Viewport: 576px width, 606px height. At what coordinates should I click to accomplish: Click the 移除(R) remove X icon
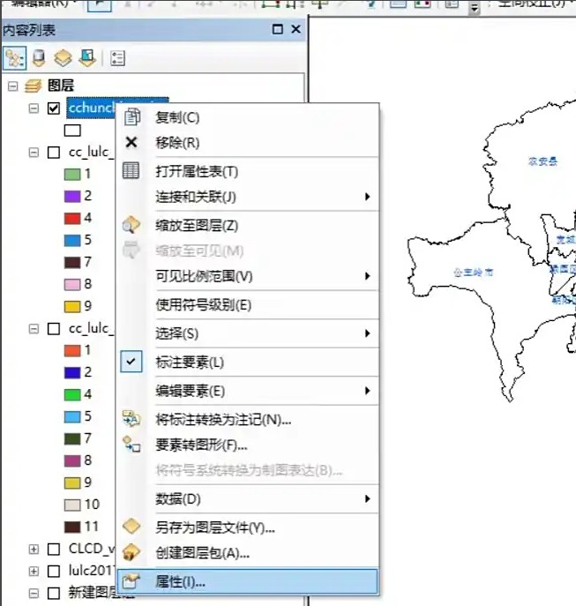tap(131, 142)
